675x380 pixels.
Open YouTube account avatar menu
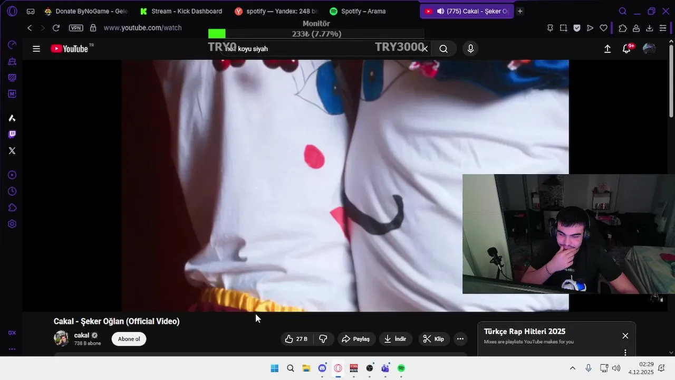pos(649,49)
